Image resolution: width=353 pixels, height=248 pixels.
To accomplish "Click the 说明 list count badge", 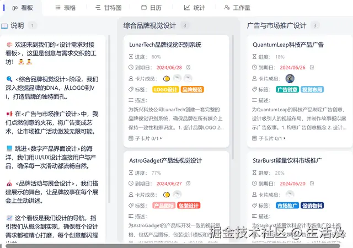I will [x=33, y=25].
